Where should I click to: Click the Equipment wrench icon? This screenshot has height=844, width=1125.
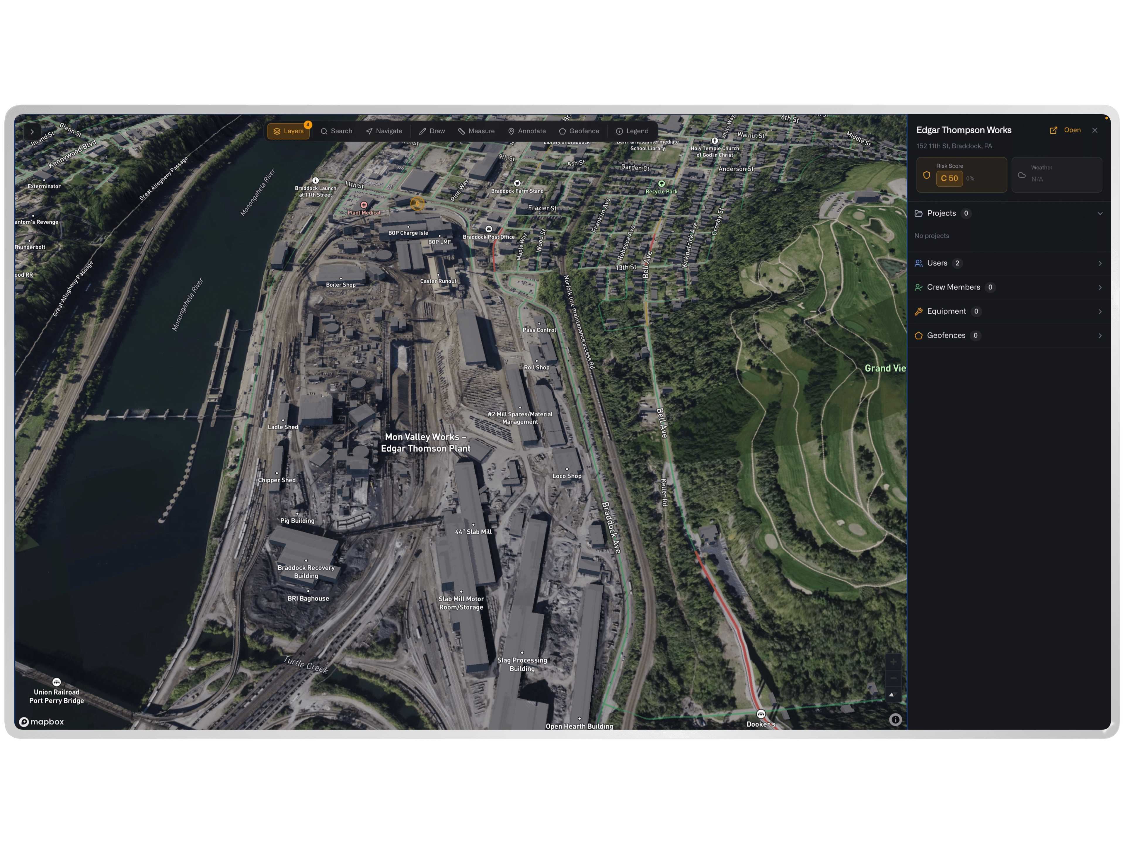918,312
